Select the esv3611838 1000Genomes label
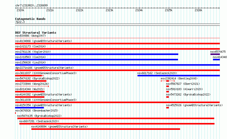 pos(46,100)
